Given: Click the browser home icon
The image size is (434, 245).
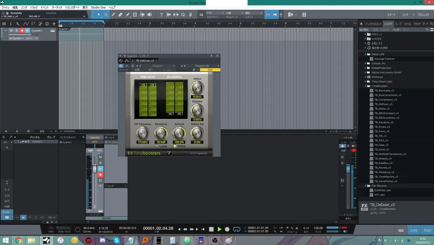Looking at the screenshot, I should tap(361, 24).
